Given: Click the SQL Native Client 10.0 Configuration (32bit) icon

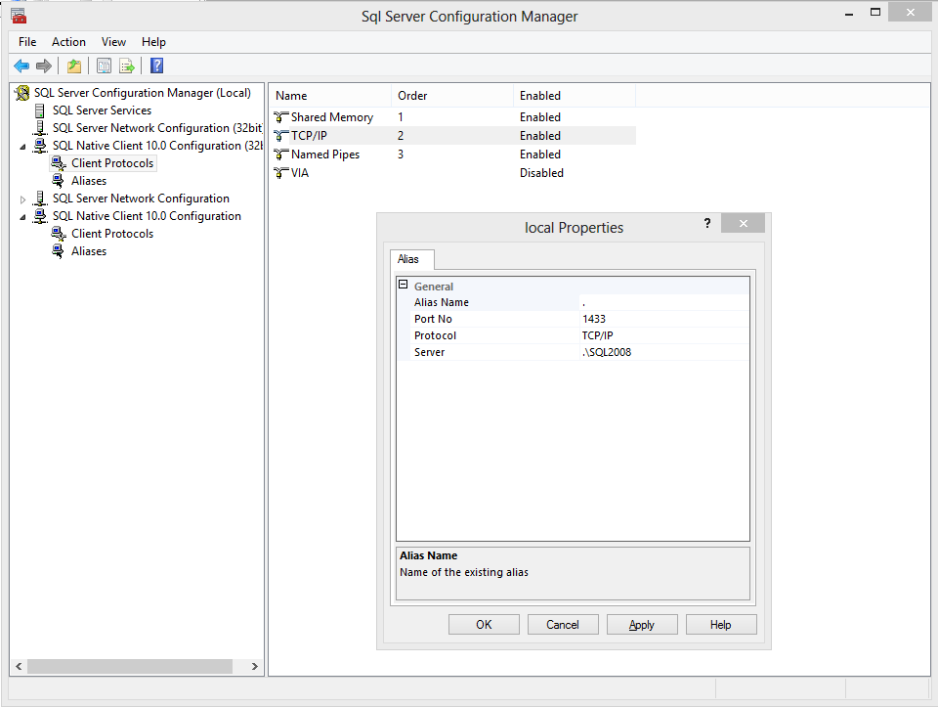Looking at the screenshot, I should [x=39, y=146].
